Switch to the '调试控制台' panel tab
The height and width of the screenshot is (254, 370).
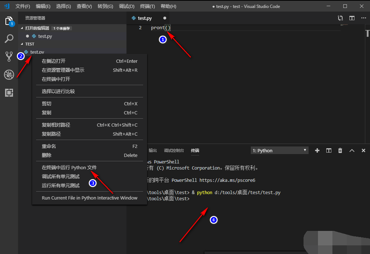click(174, 150)
